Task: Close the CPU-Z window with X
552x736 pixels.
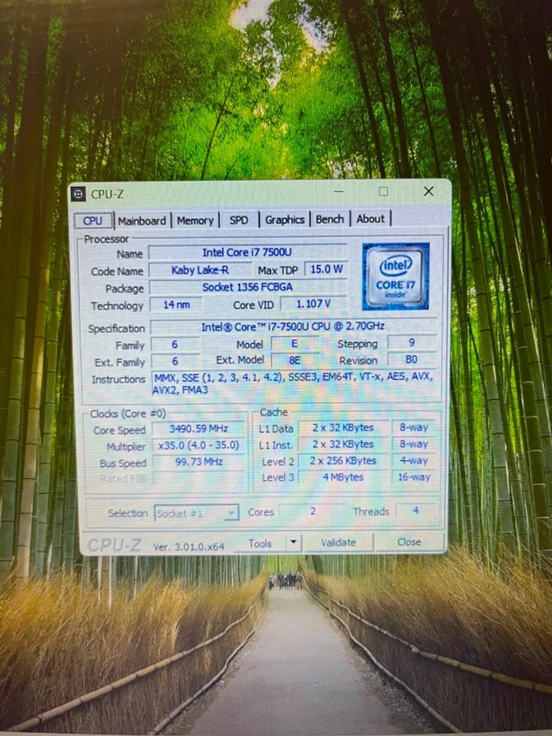Action: [x=428, y=191]
